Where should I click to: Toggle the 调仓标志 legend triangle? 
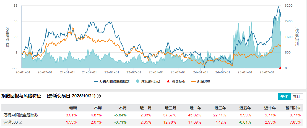click(168, 81)
